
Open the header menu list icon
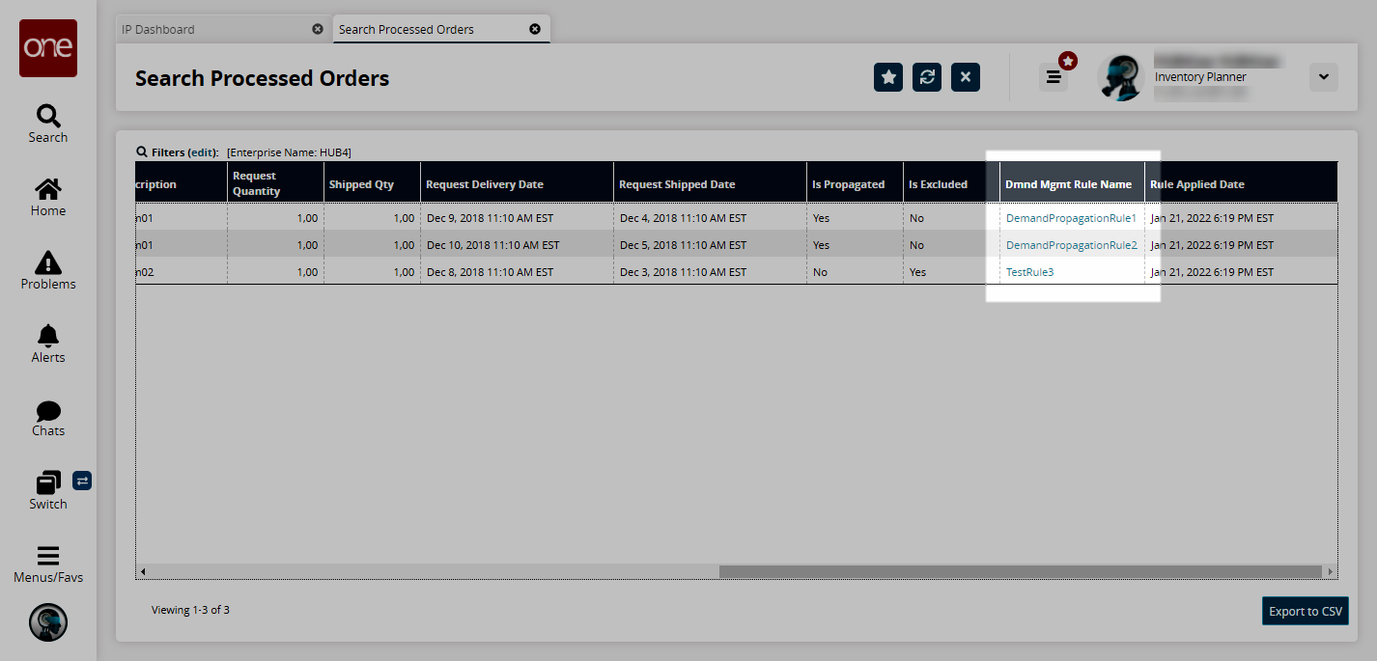tap(1054, 77)
